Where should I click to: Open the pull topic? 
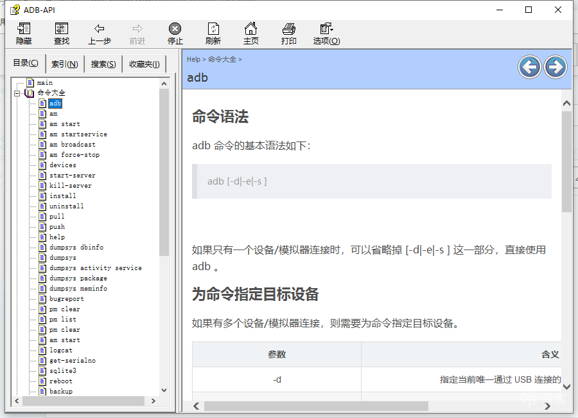pos(57,216)
